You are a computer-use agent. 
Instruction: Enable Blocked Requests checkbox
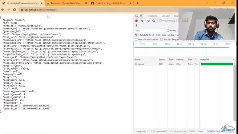pos(161,39)
